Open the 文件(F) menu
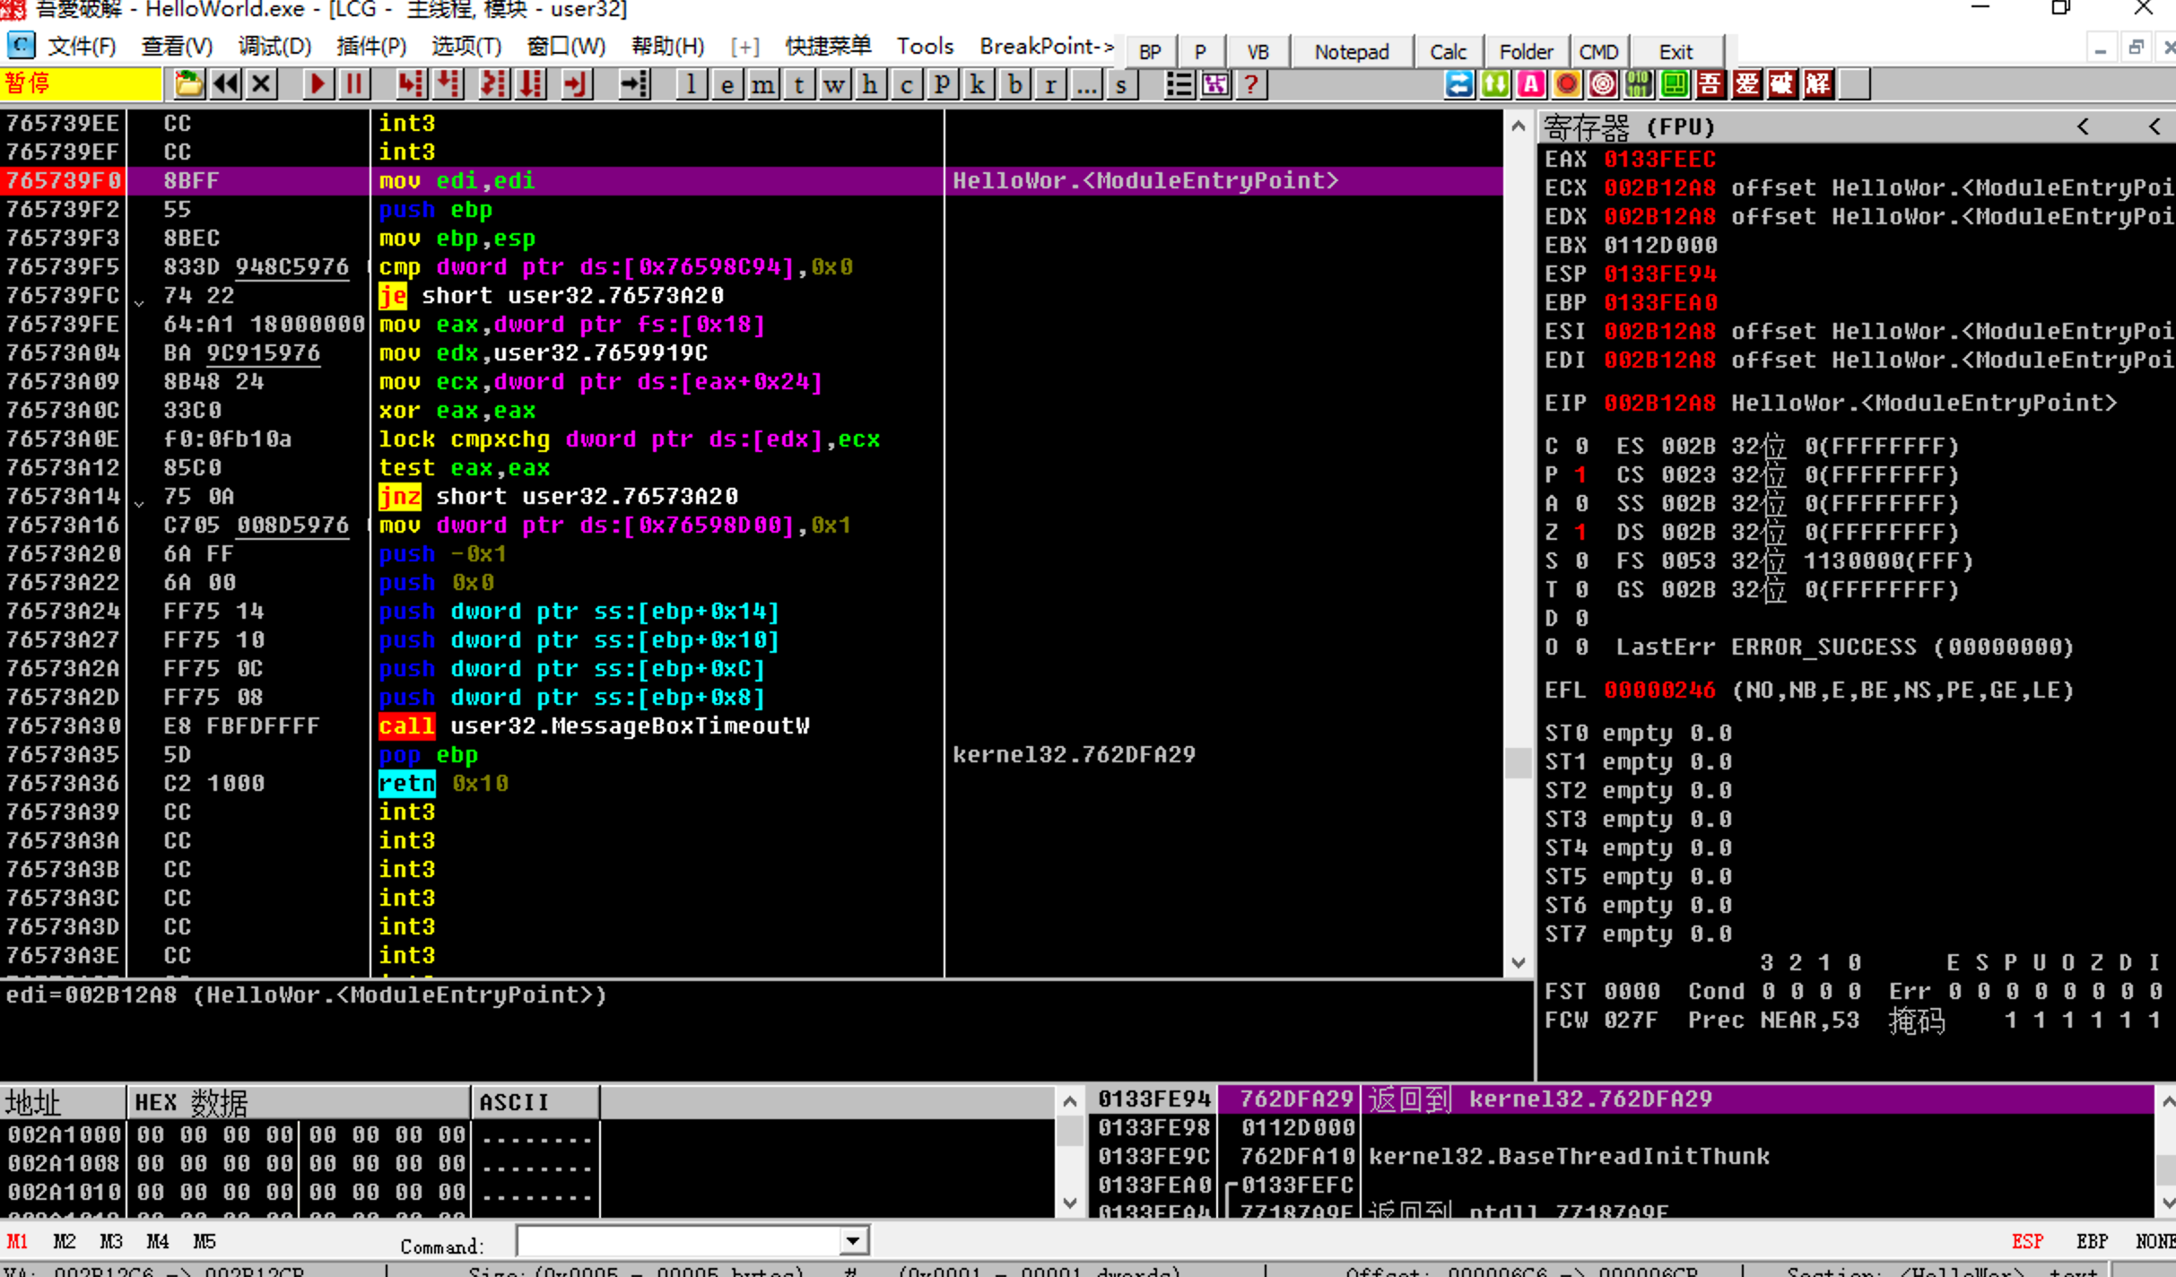The width and height of the screenshot is (2176, 1277). click(x=81, y=46)
